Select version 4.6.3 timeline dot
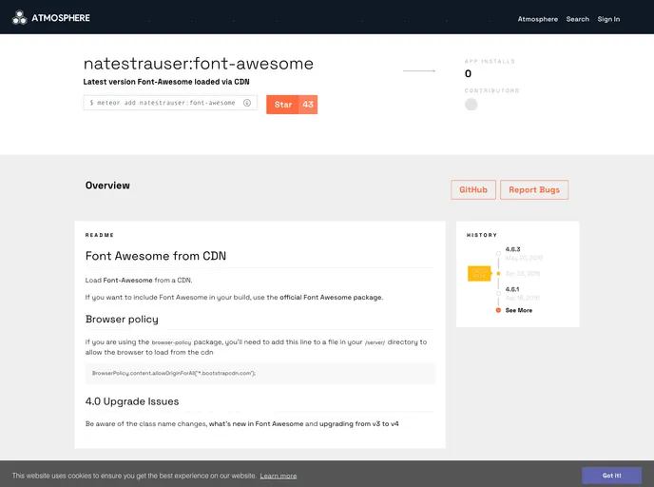 tap(498, 253)
